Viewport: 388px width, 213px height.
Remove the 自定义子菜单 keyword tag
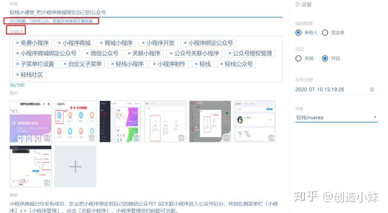65,64
